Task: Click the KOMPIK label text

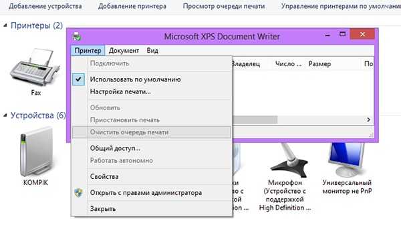Action: tap(35, 182)
